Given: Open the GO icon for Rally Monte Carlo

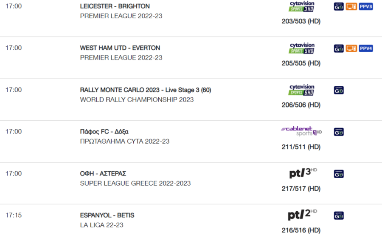Looking at the screenshot, I should (x=339, y=90).
